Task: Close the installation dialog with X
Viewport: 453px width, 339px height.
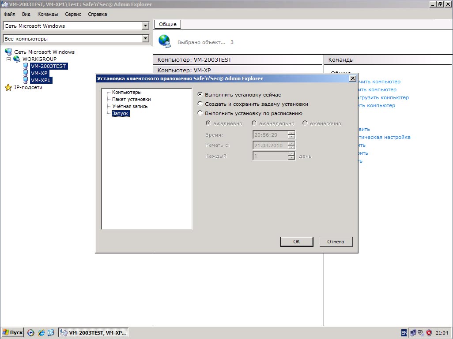Action: (353, 78)
